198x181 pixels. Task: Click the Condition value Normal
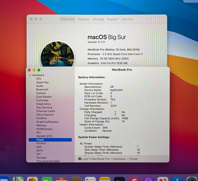click(x=107, y=131)
